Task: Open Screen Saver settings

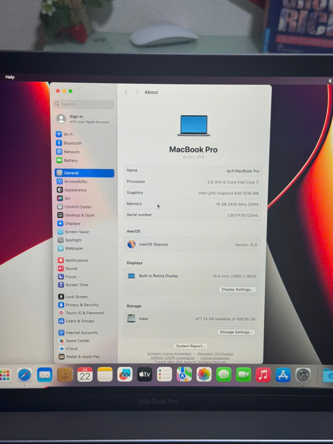Action: click(74, 232)
